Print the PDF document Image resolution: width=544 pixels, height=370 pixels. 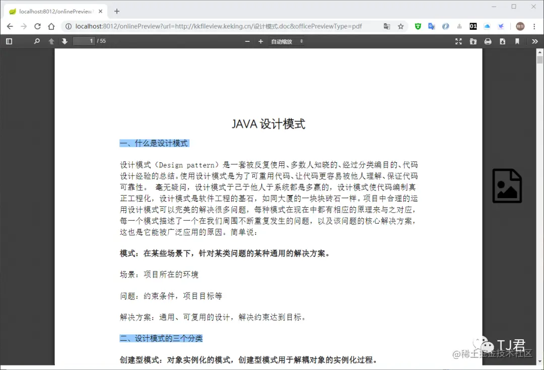[488, 41]
